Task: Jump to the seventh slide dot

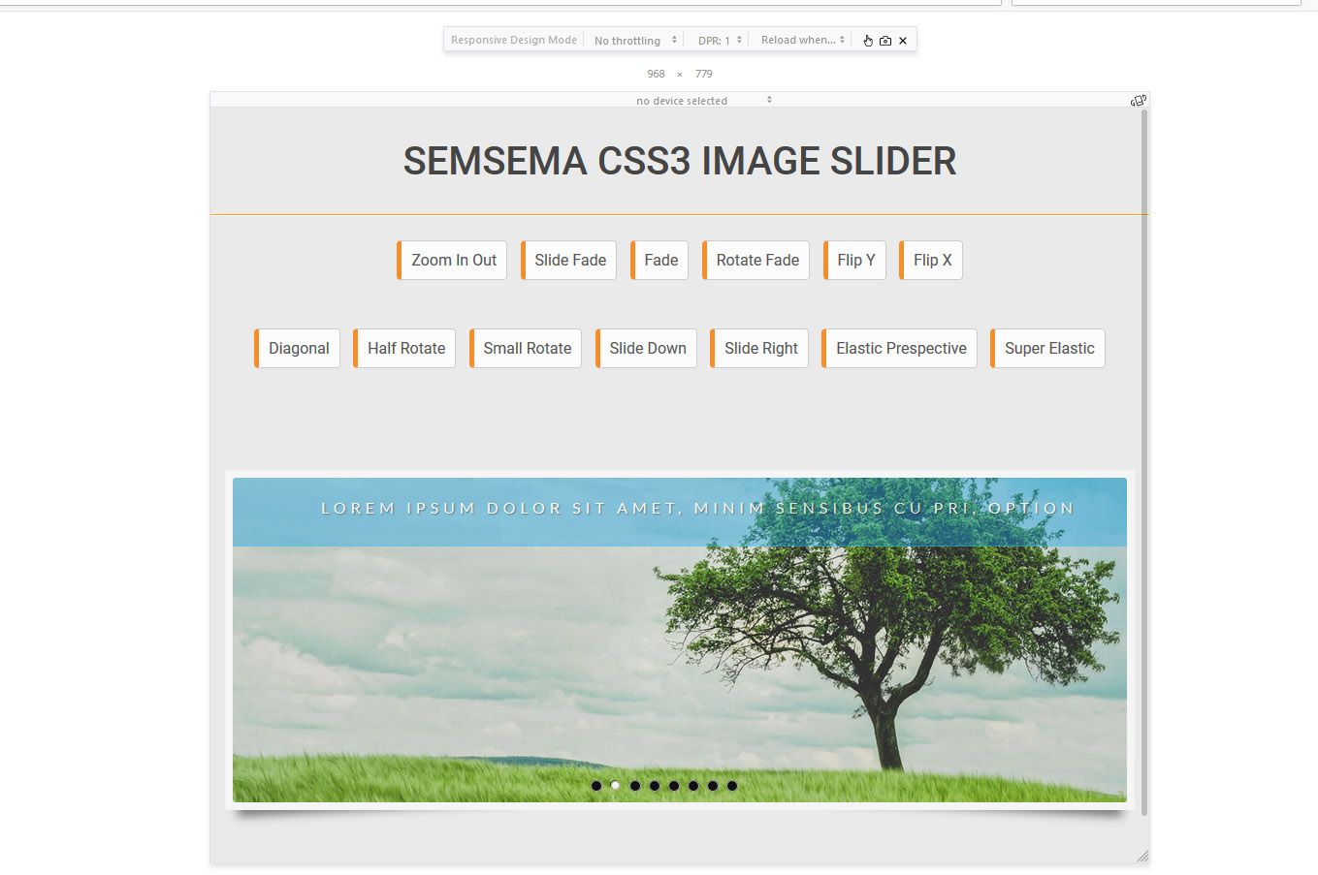Action: point(713,786)
